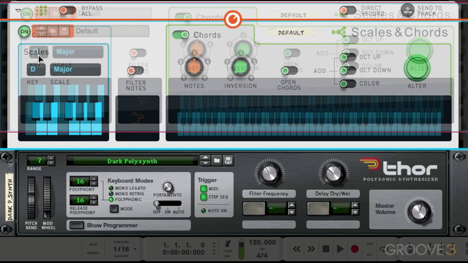This screenshot has height=263, width=468.
Task: Start playback with the Play button
Action: 340,249
